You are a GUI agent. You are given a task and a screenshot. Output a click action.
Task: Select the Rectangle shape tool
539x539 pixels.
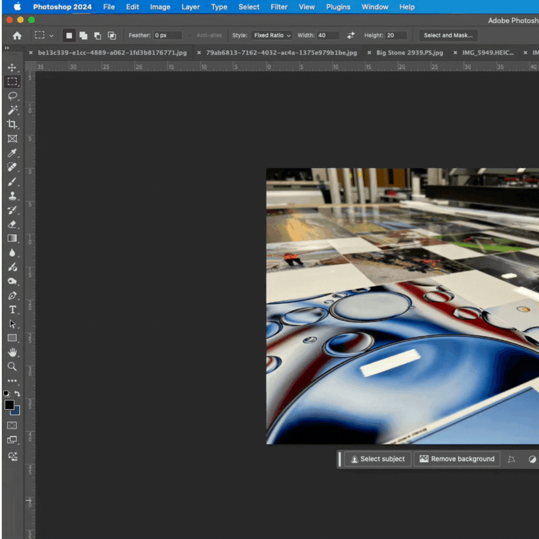pos(13,338)
